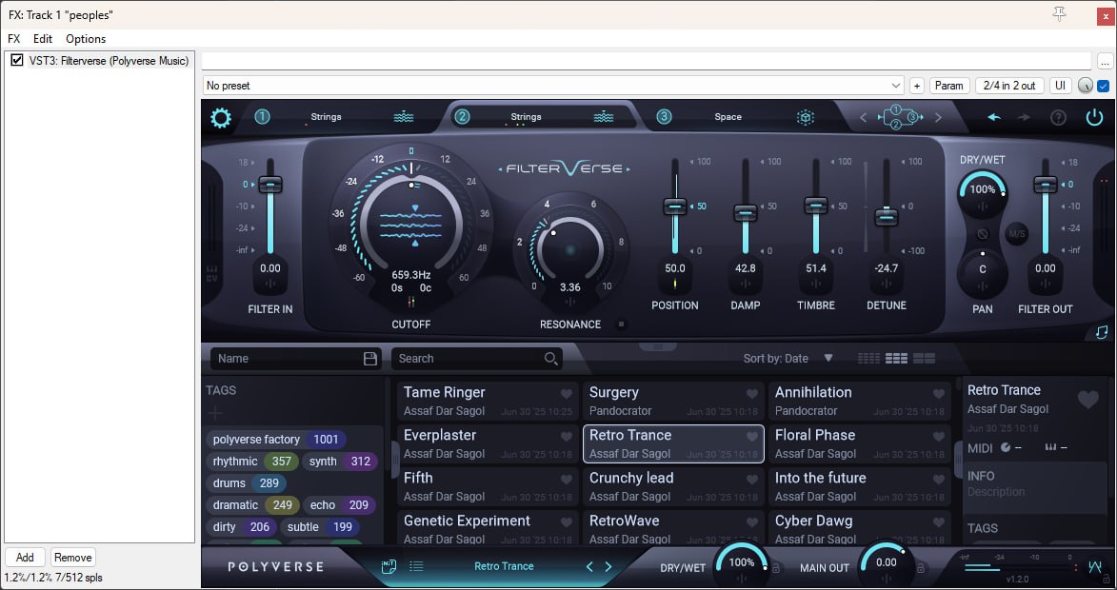
Task: Click the undo arrow in Filterverse
Action: point(994,117)
